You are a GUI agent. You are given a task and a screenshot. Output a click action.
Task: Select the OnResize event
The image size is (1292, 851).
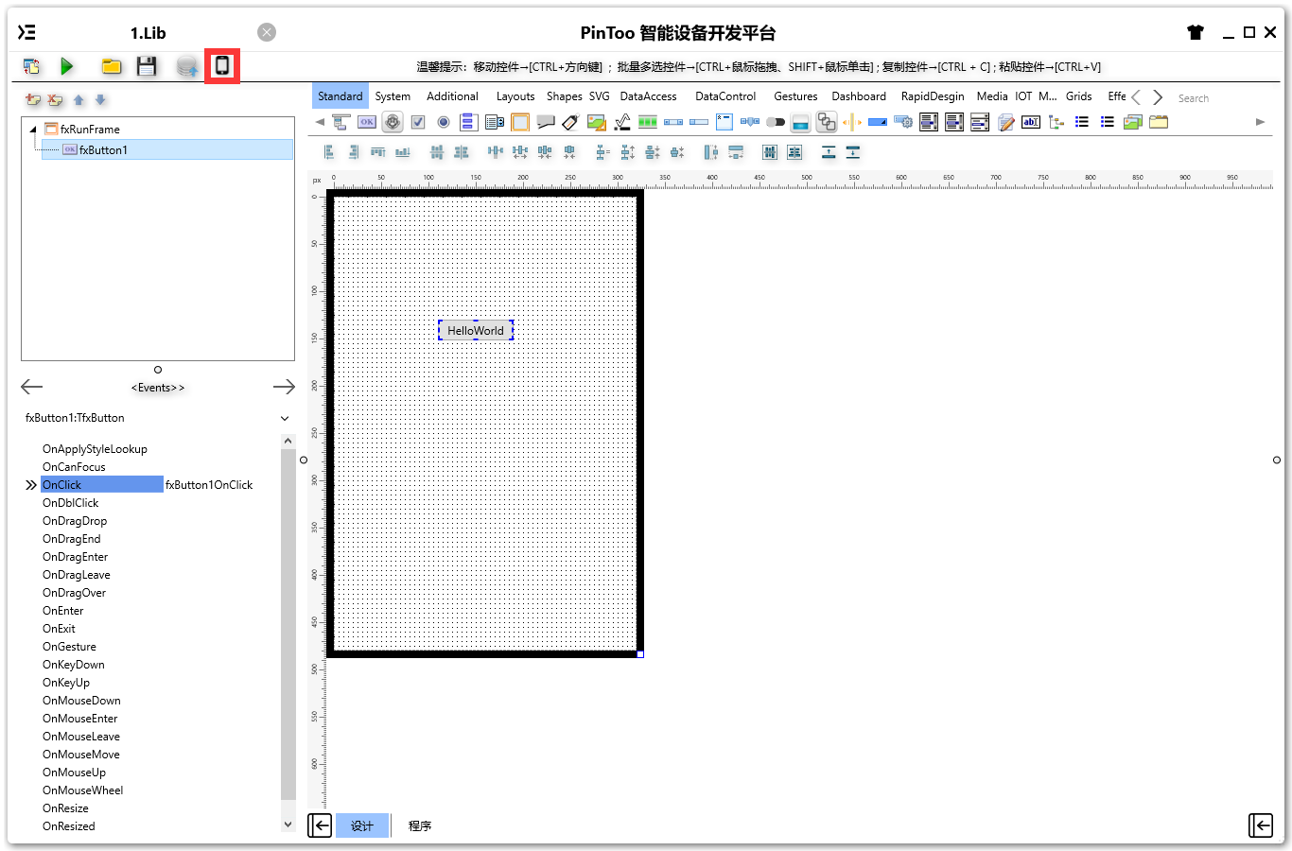point(65,808)
